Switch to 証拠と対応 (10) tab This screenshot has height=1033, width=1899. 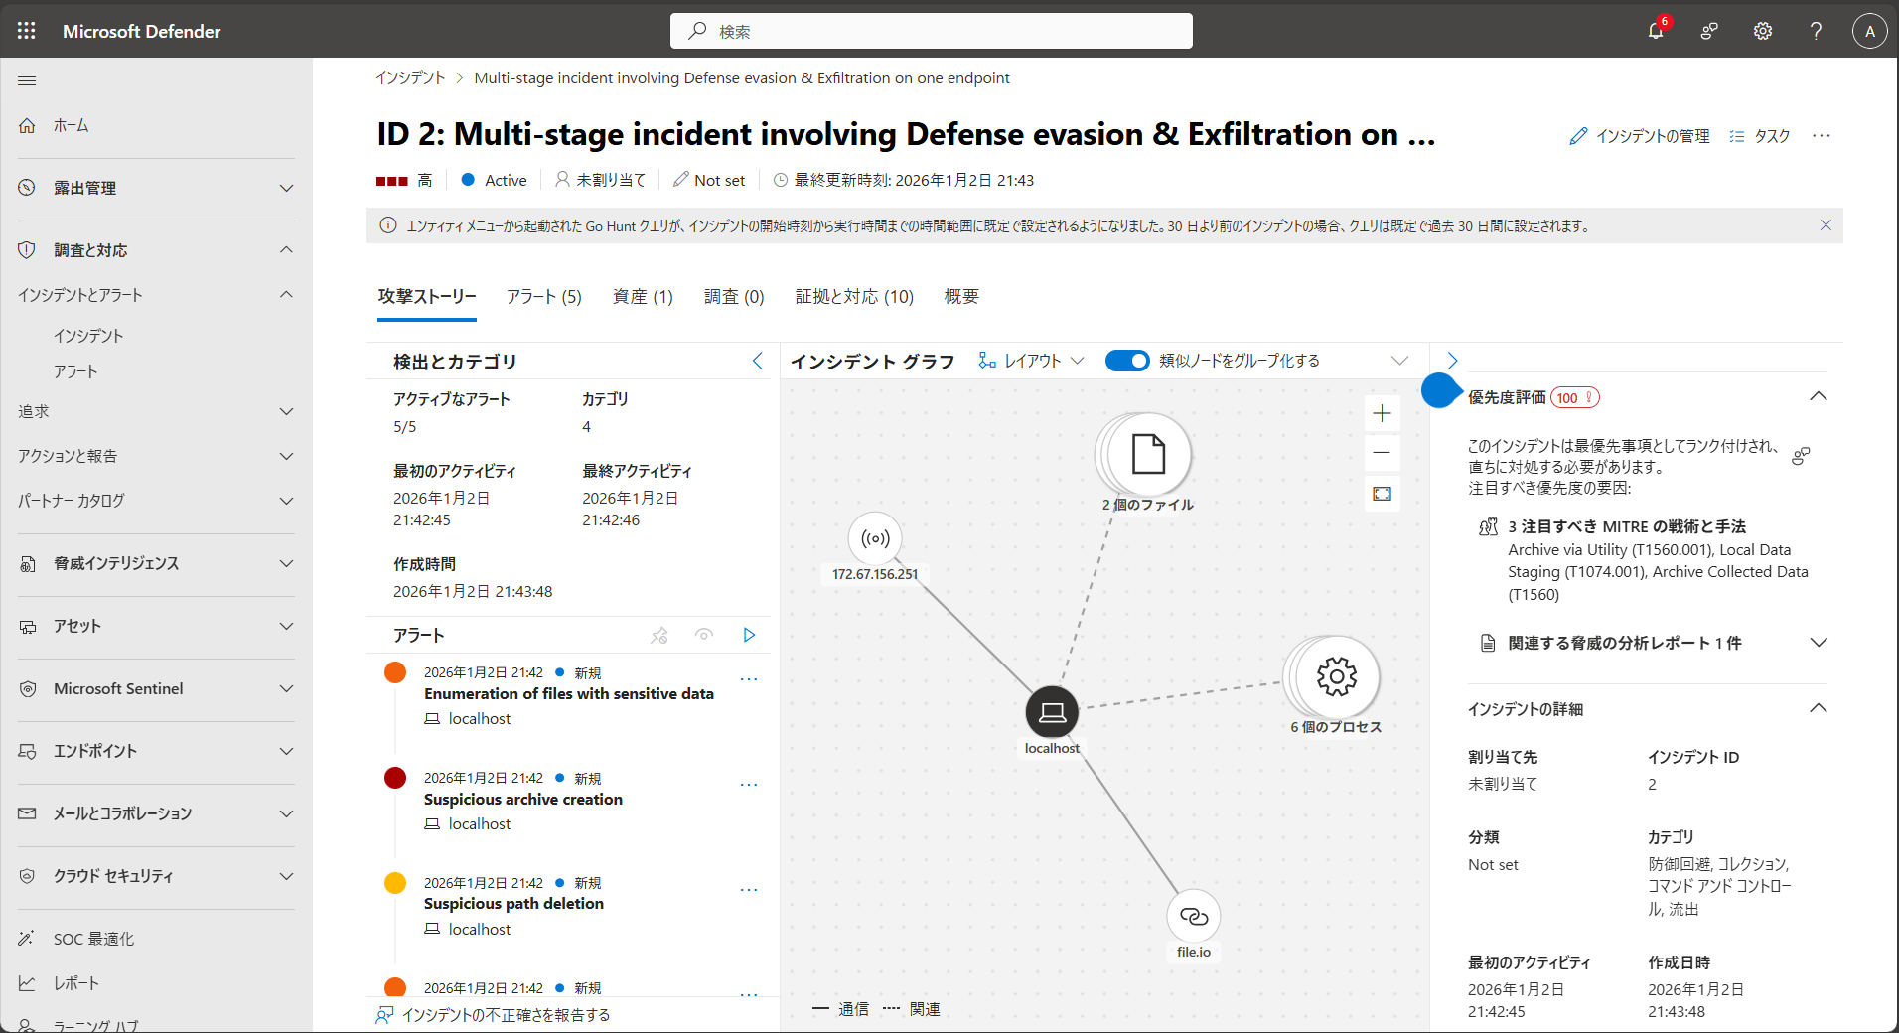854,297
